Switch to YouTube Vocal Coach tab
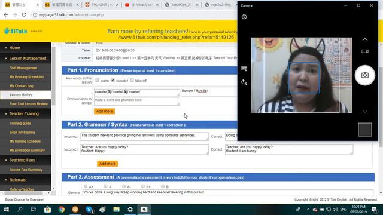 142,5
